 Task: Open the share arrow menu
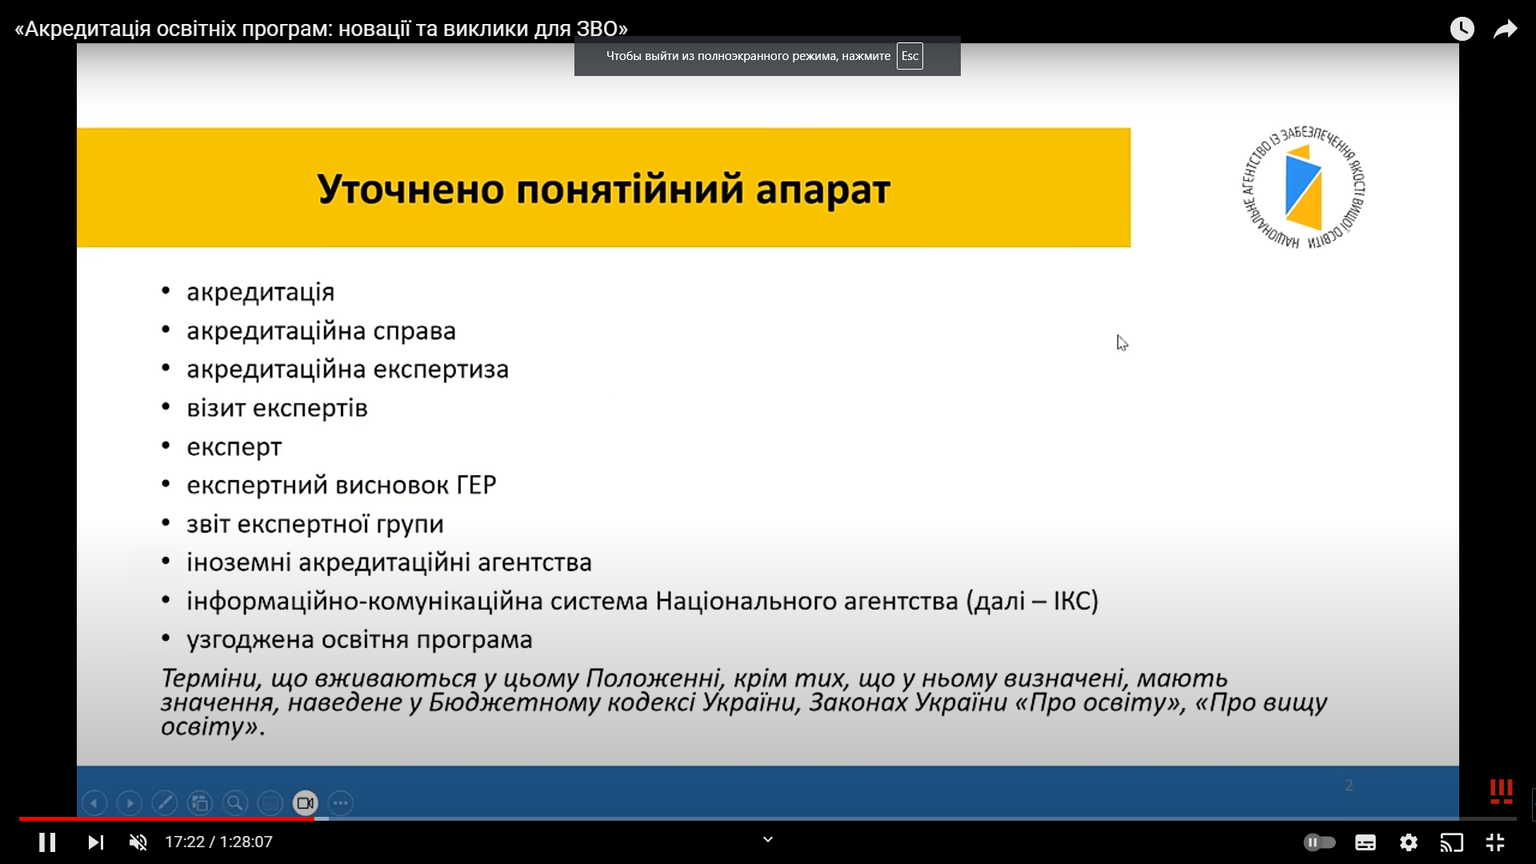1506,29
